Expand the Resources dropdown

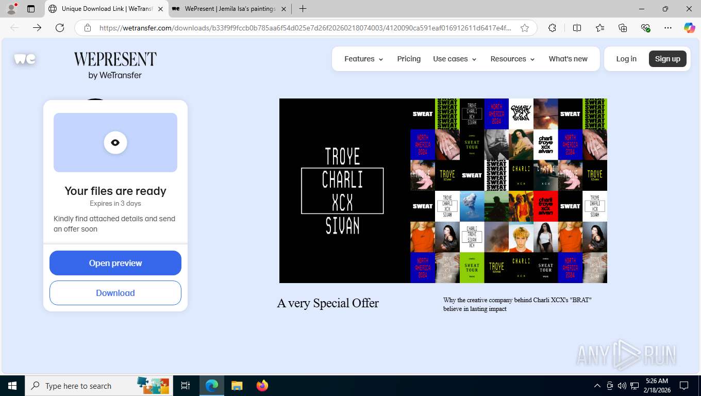[512, 59]
